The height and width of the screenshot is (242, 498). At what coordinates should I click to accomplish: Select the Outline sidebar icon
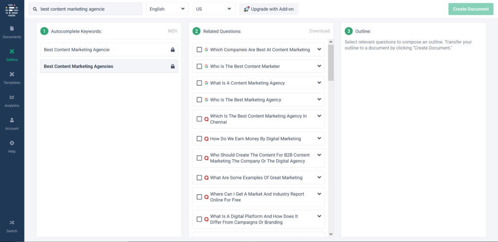(12, 51)
